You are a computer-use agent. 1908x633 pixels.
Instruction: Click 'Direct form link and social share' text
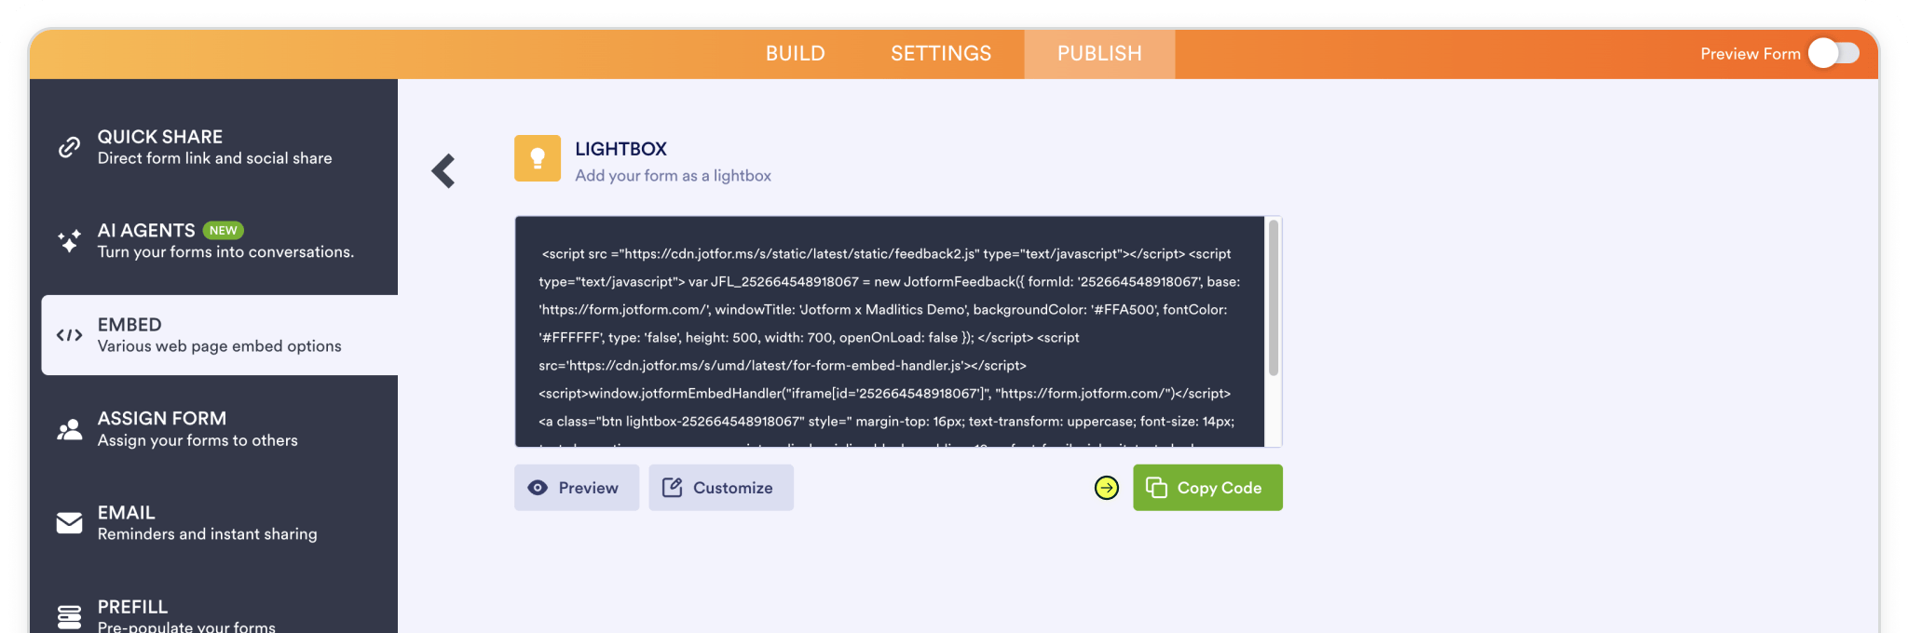pyautogui.click(x=214, y=158)
